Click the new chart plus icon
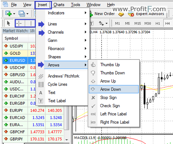 tap(8, 13)
